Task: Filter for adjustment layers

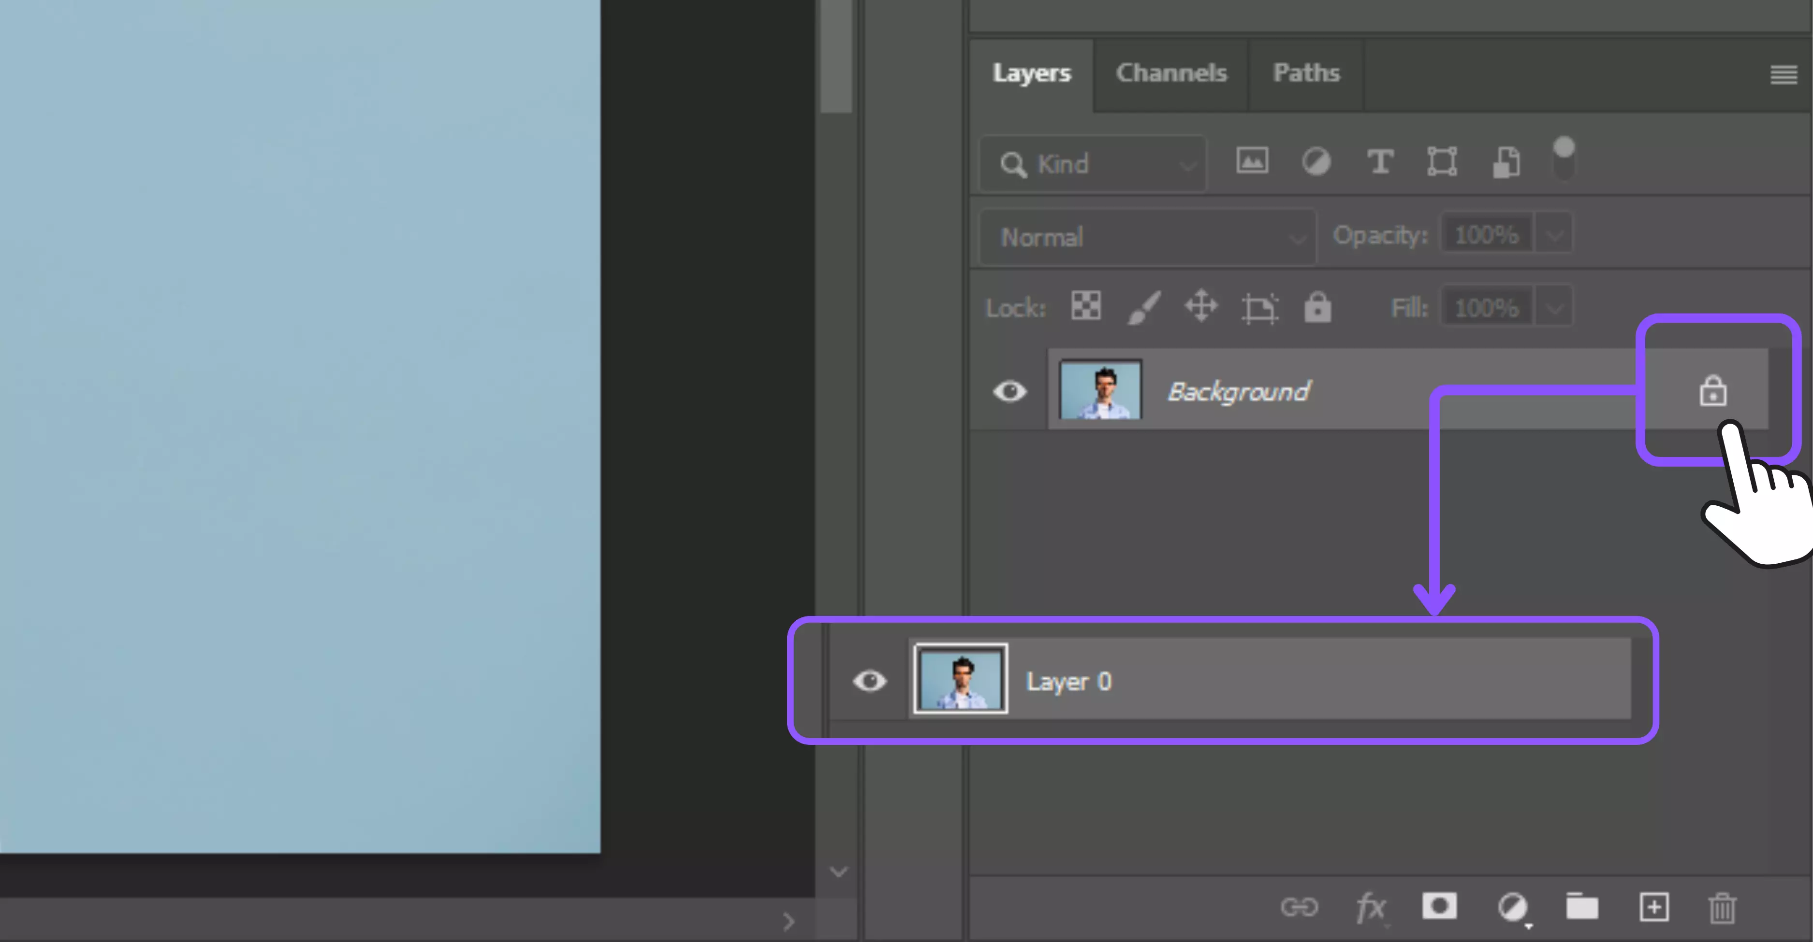Action: (1316, 162)
